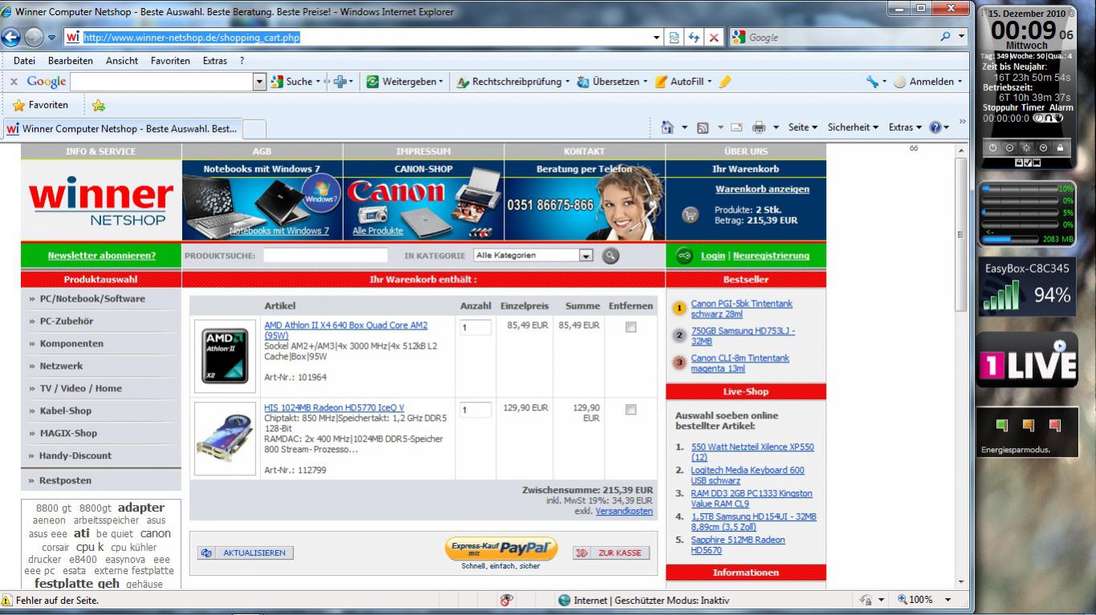Click the ZUR KASSE button
The width and height of the screenshot is (1096, 615).
(611, 552)
